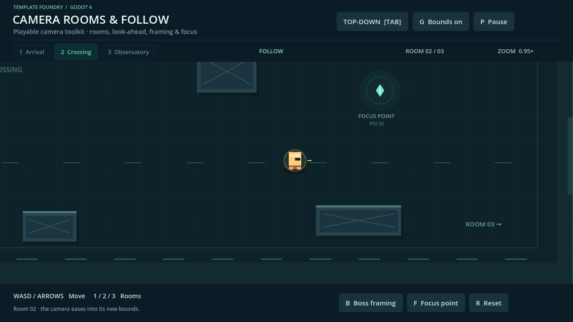Switch to the Arrival room tab
Viewport: 573px width, 322px height.
[x=32, y=52]
